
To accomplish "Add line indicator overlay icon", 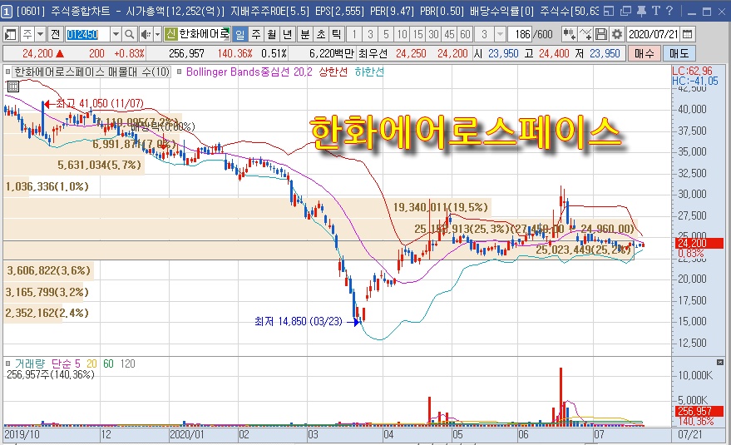I will (585, 34).
